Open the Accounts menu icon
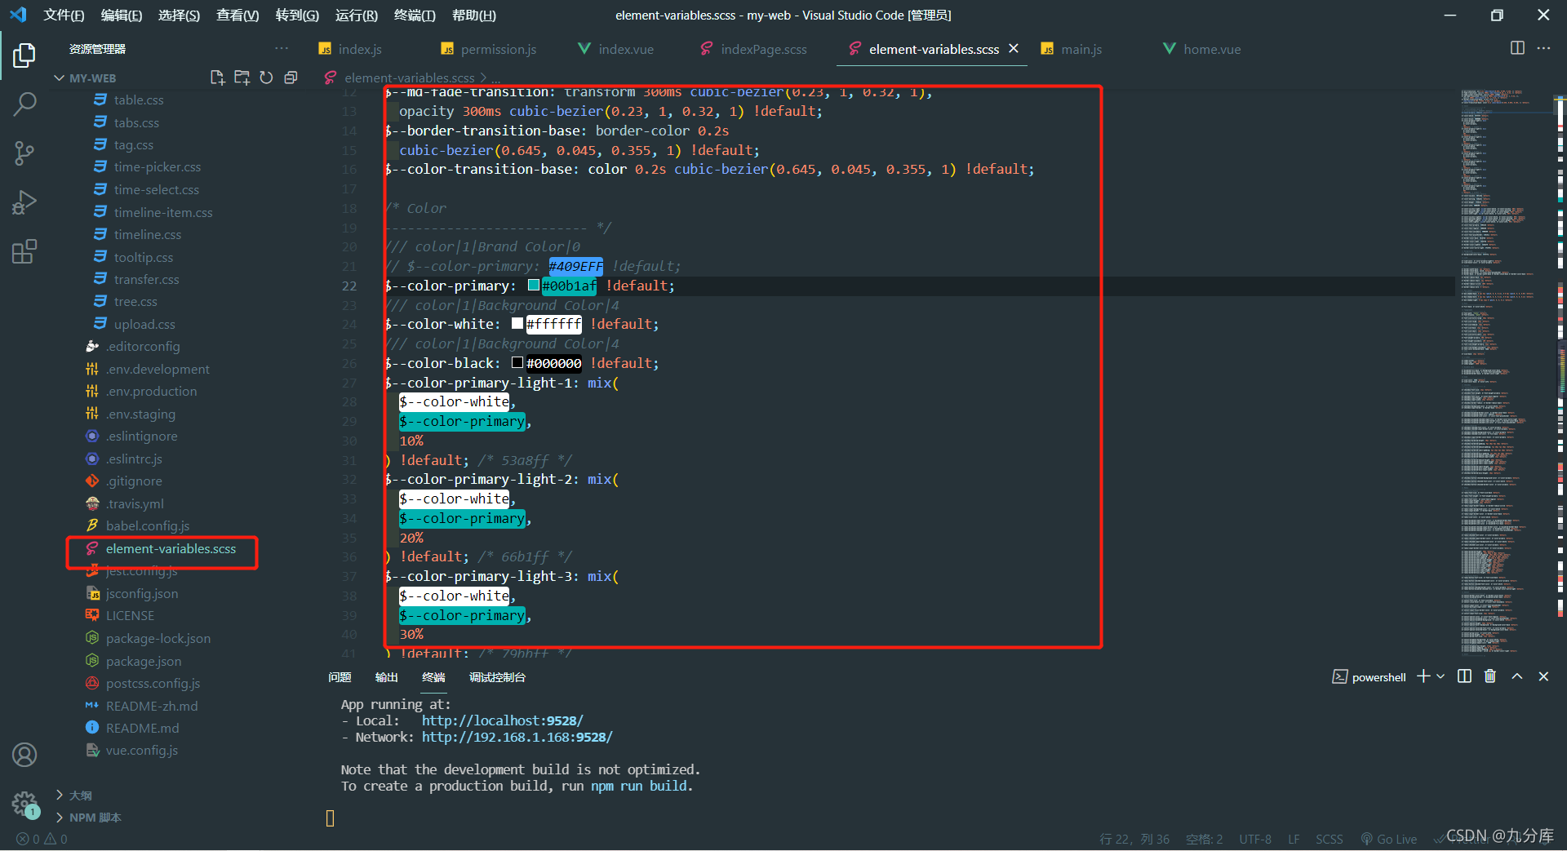The height and width of the screenshot is (851, 1567). [x=24, y=755]
